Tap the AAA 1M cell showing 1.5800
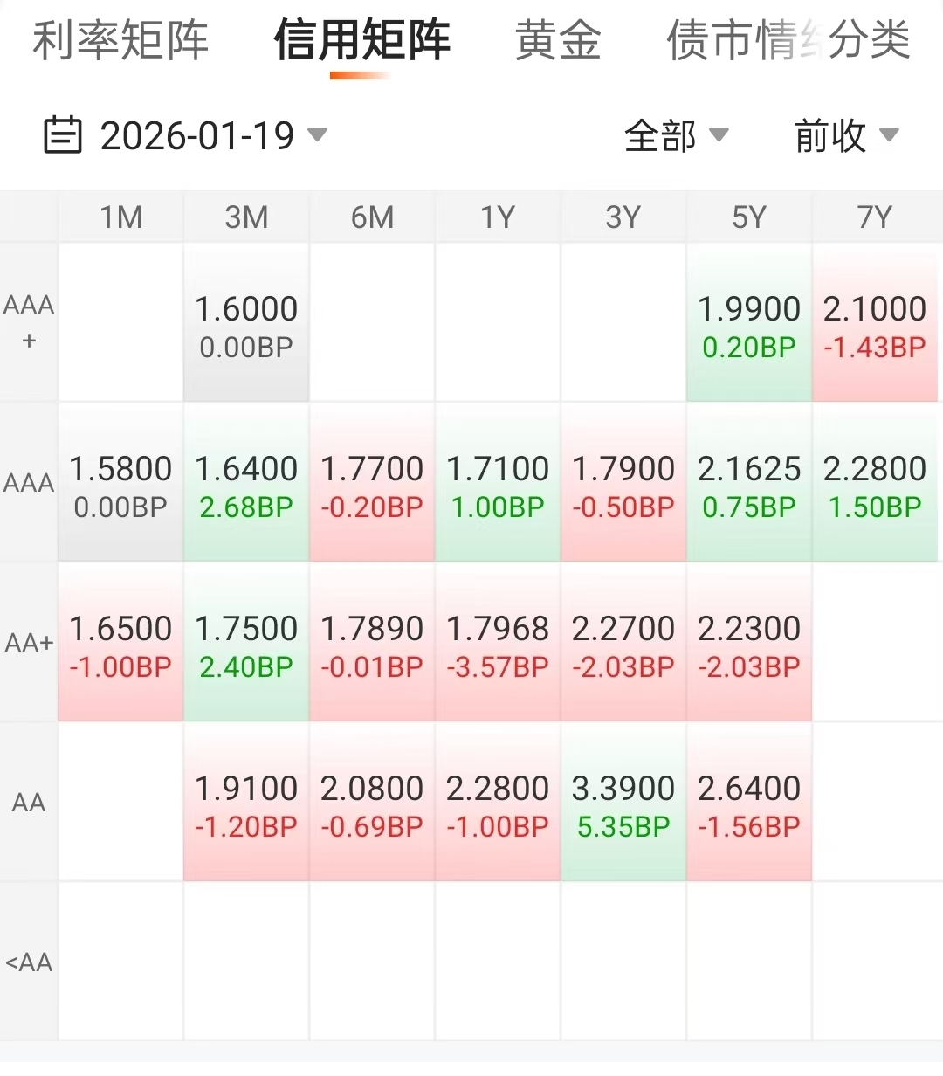943x1076 pixels. tap(120, 484)
